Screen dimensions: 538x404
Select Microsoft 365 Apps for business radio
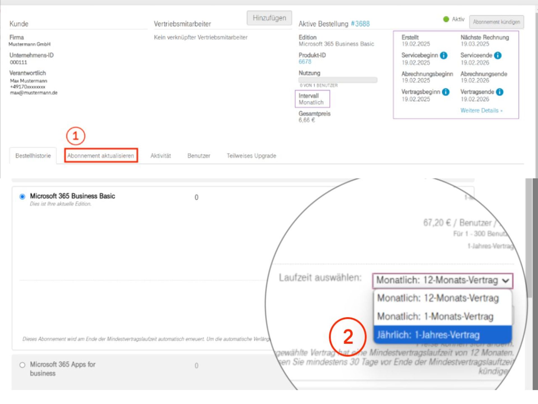pos(22,365)
